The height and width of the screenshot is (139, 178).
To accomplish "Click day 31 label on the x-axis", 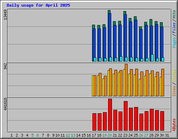I will coord(167,135).
